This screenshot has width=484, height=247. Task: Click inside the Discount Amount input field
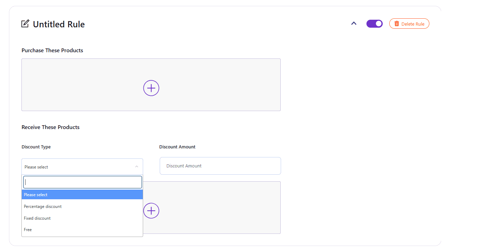coord(220,166)
